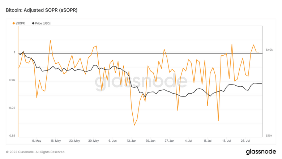Click the $10k right axis label
This screenshot has width=282, height=159.
pos(269,136)
